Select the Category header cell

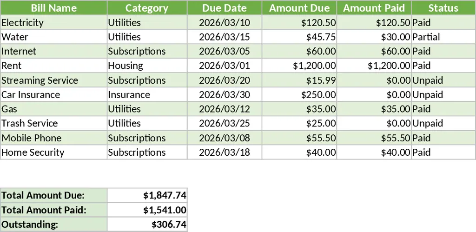click(147, 8)
